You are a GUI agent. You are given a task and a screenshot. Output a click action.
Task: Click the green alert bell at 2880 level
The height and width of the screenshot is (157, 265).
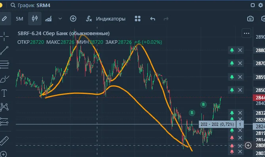pyautogui.click(x=232, y=50)
